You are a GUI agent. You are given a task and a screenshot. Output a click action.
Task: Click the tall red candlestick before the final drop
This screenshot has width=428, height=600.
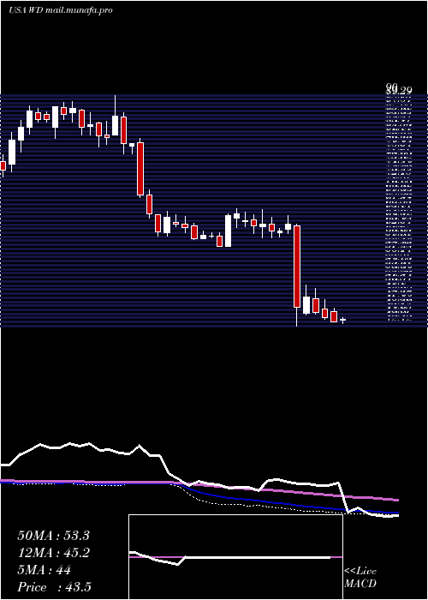pos(297,267)
